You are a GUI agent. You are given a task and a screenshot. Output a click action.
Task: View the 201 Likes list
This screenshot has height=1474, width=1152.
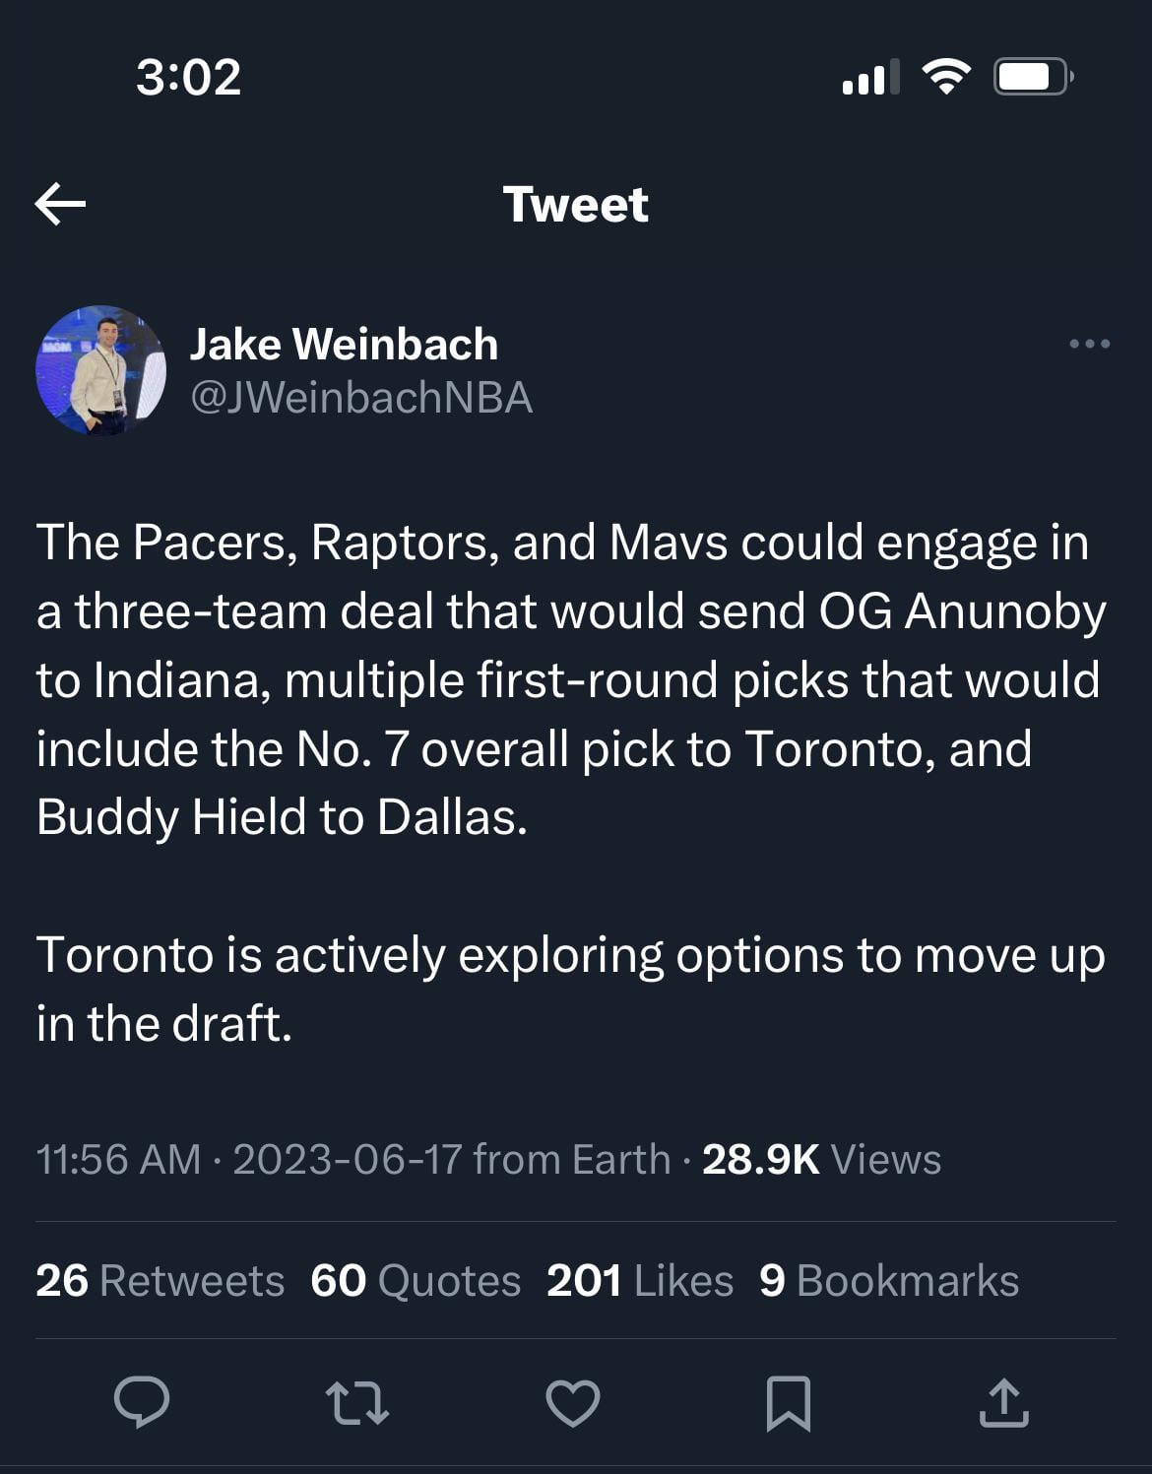[x=639, y=1281]
